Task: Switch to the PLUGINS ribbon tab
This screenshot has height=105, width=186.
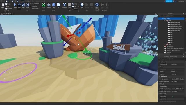Action: coord(43,1)
